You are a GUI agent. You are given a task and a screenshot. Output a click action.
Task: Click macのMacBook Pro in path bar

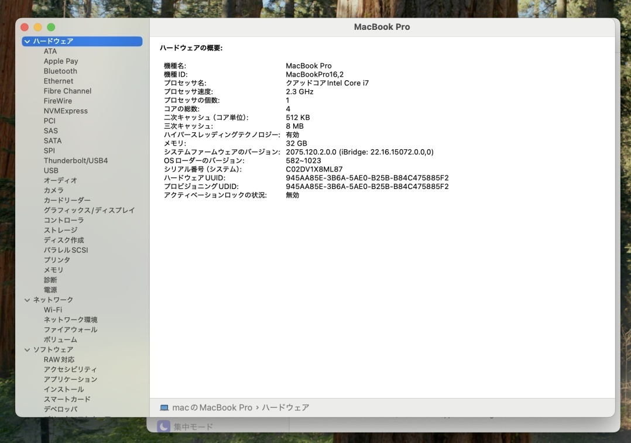coord(212,408)
